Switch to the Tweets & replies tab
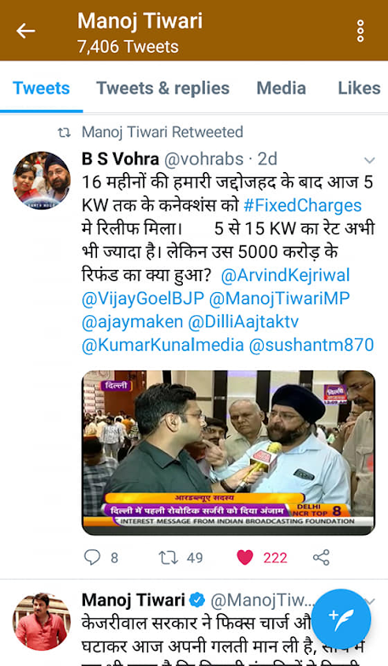Screen dimensions: 388x666 [x=163, y=88]
